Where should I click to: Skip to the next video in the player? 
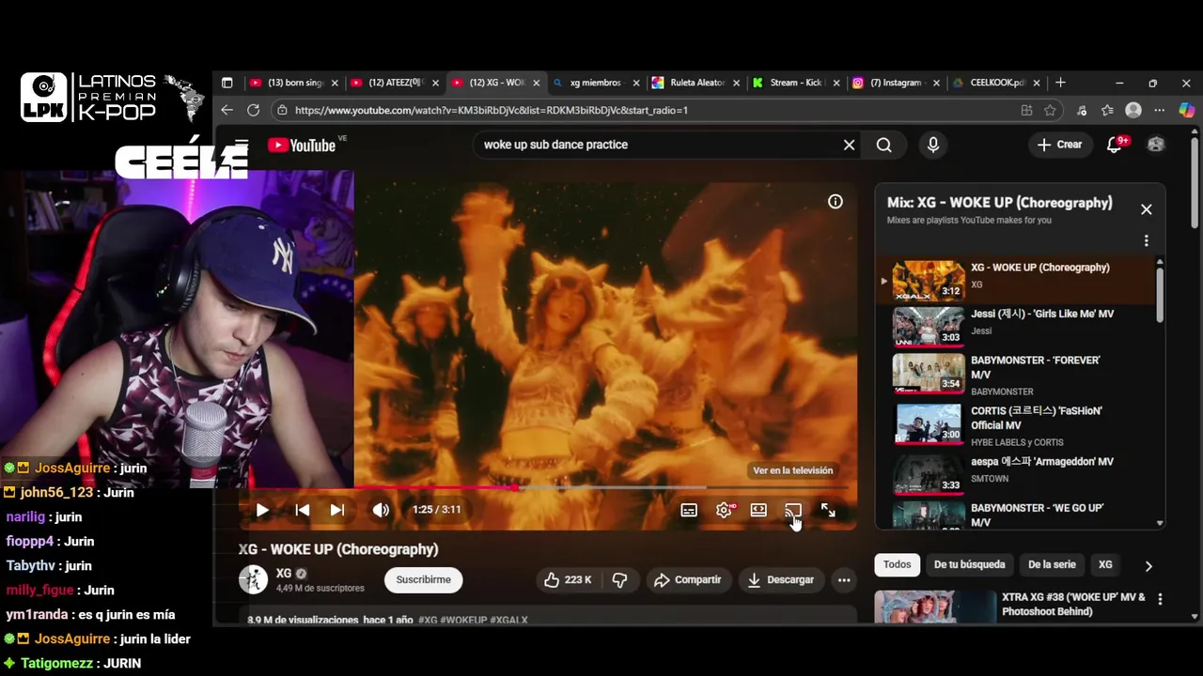pos(337,510)
